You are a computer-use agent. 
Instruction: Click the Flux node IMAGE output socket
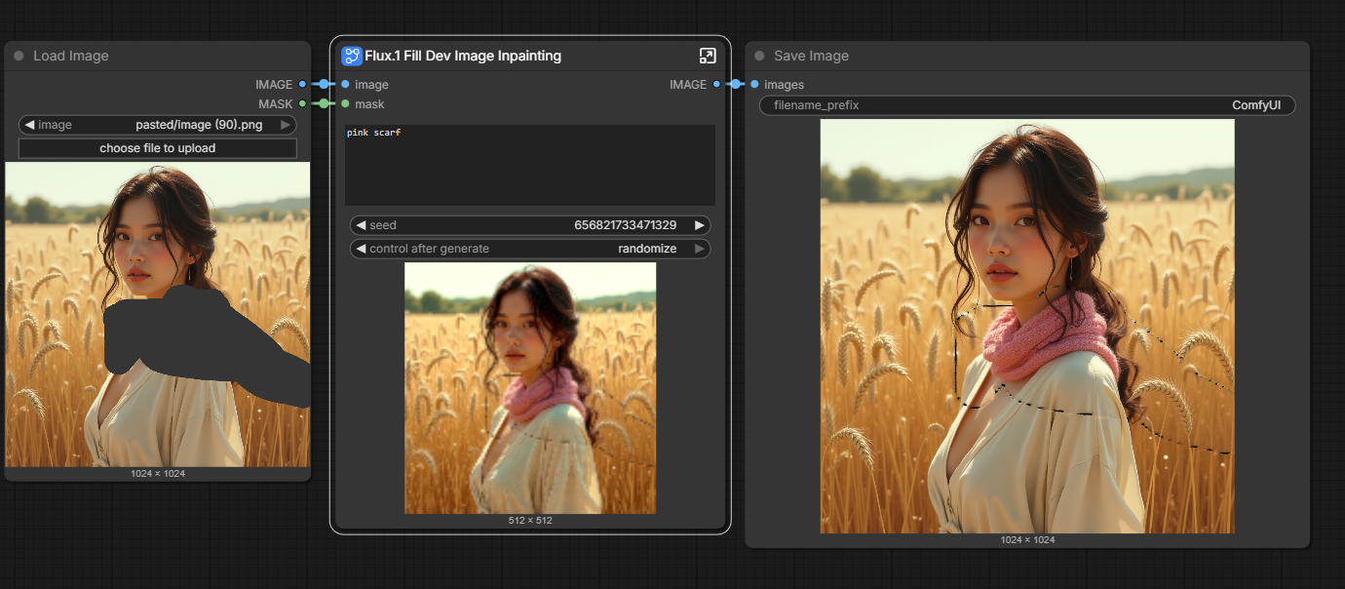pyautogui.click(x=716, y=84)
